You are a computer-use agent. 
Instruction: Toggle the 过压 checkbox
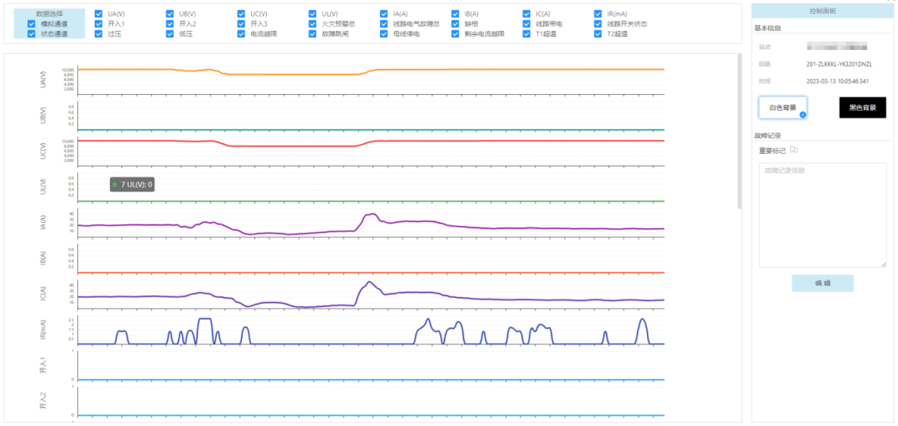point(99,34)
